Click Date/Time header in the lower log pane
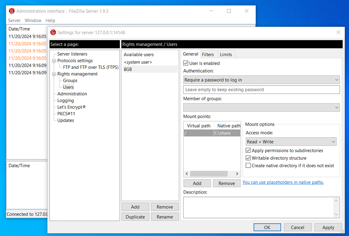 pos(19,166)
